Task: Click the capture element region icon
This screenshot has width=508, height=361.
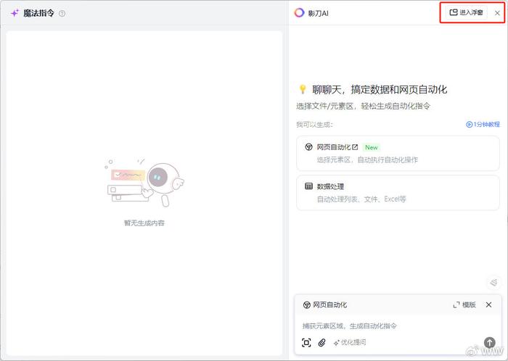Action: (x=306, y=343)
